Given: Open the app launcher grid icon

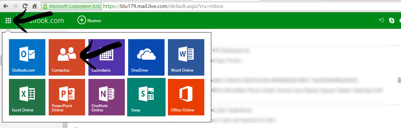Looking at the screenshot, I should [8, 21].
